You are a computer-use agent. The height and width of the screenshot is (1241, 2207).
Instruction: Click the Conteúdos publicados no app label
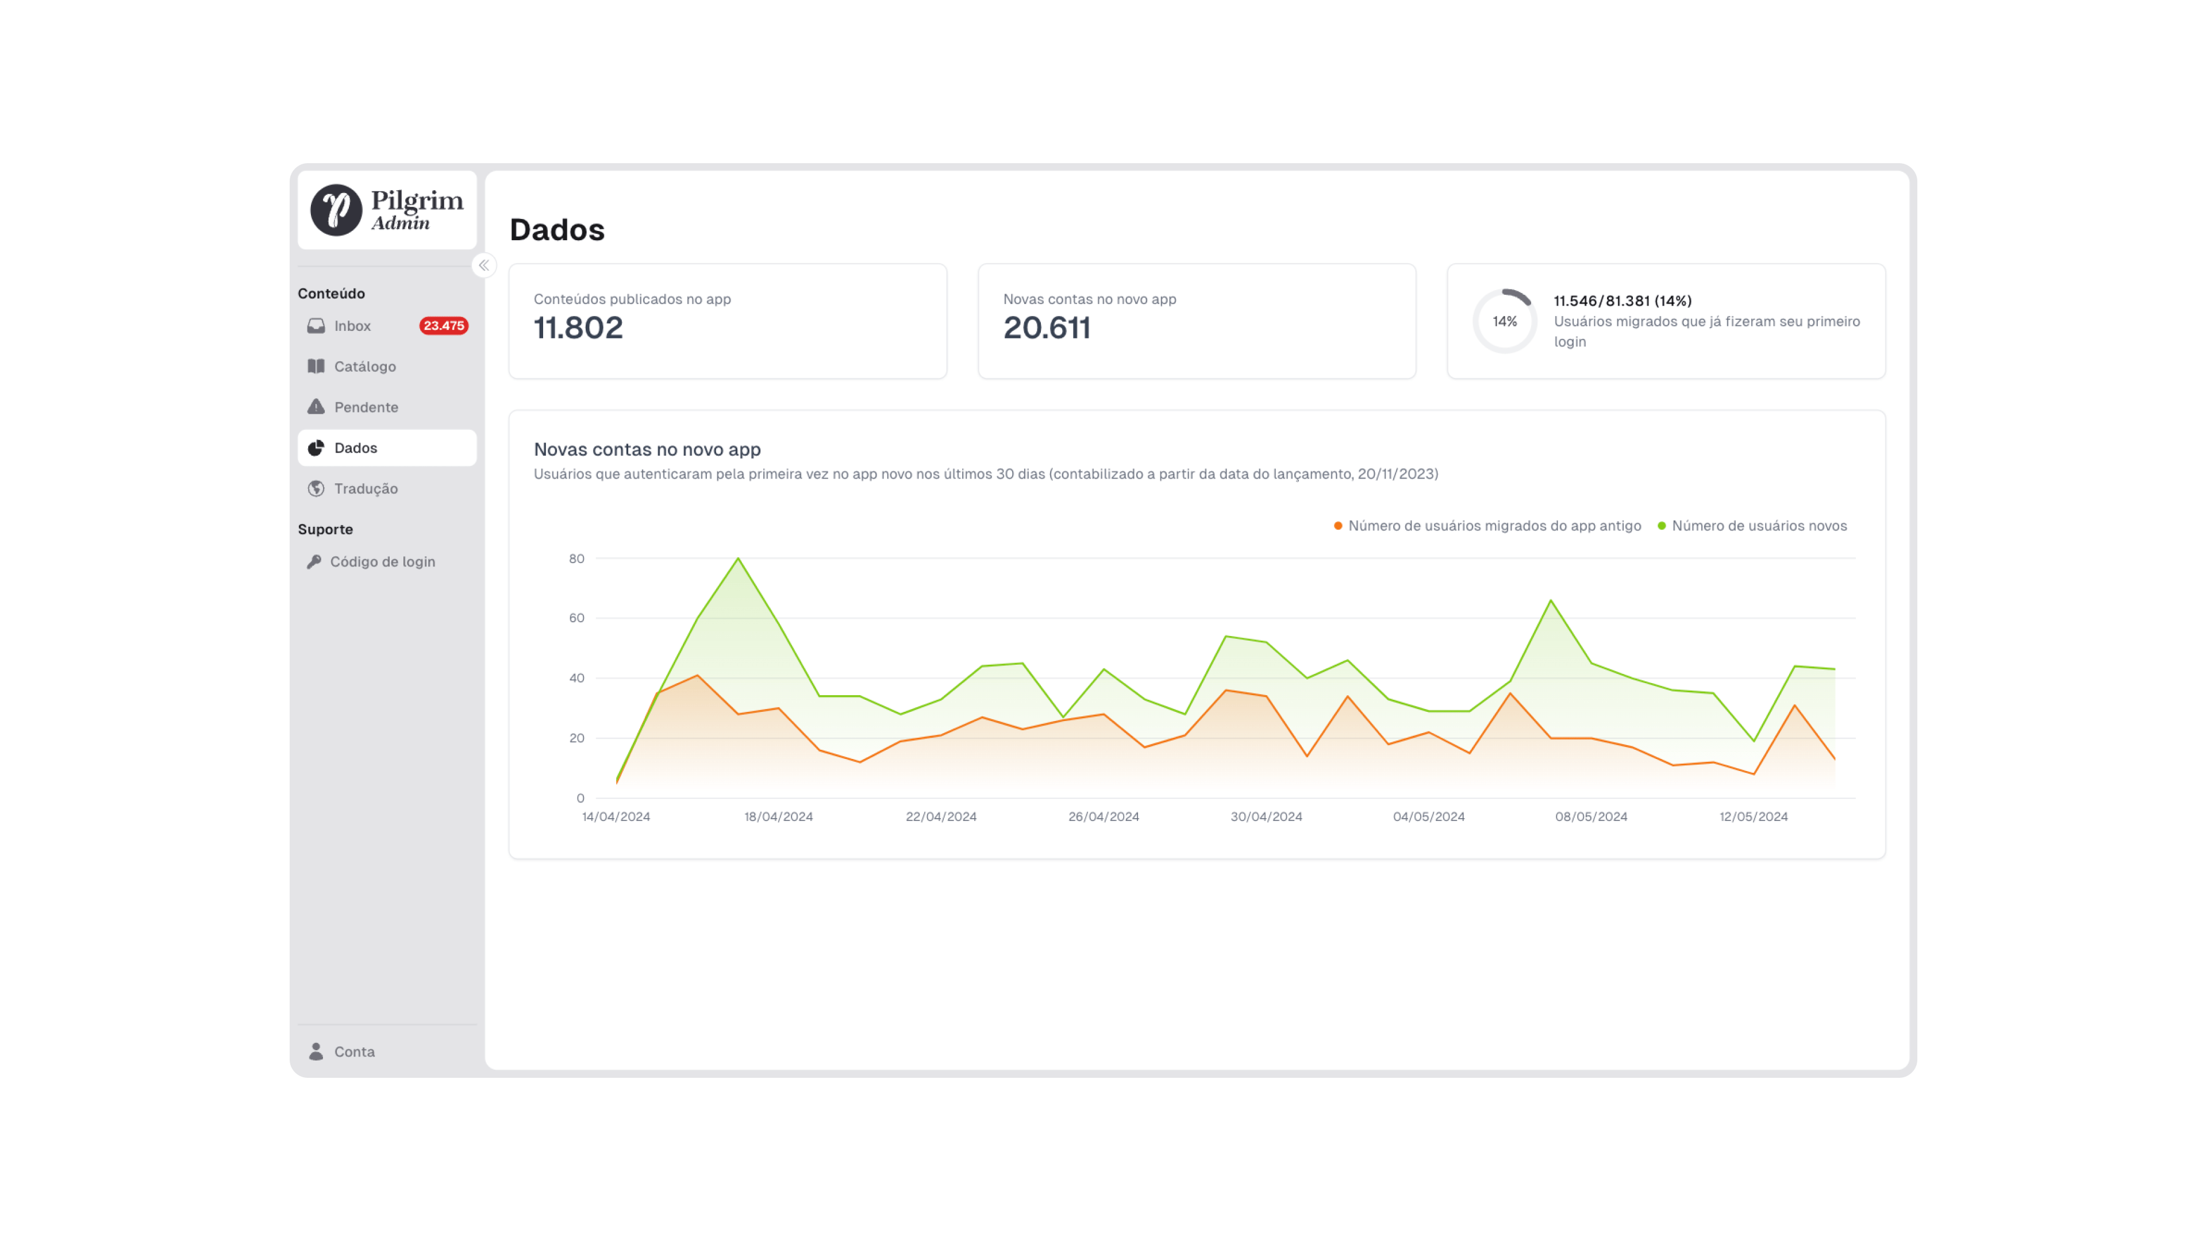pos(632,299)
